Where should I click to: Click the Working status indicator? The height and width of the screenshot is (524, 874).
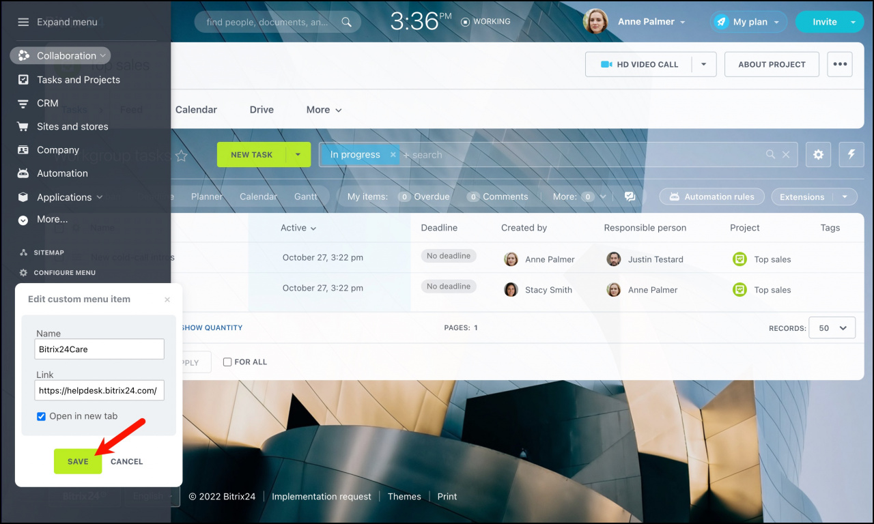[x=486, y=22]
